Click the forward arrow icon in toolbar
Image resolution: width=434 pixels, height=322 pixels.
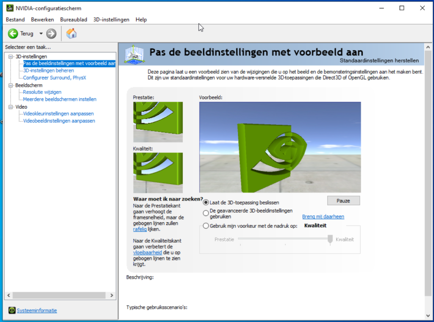[51, 34]
